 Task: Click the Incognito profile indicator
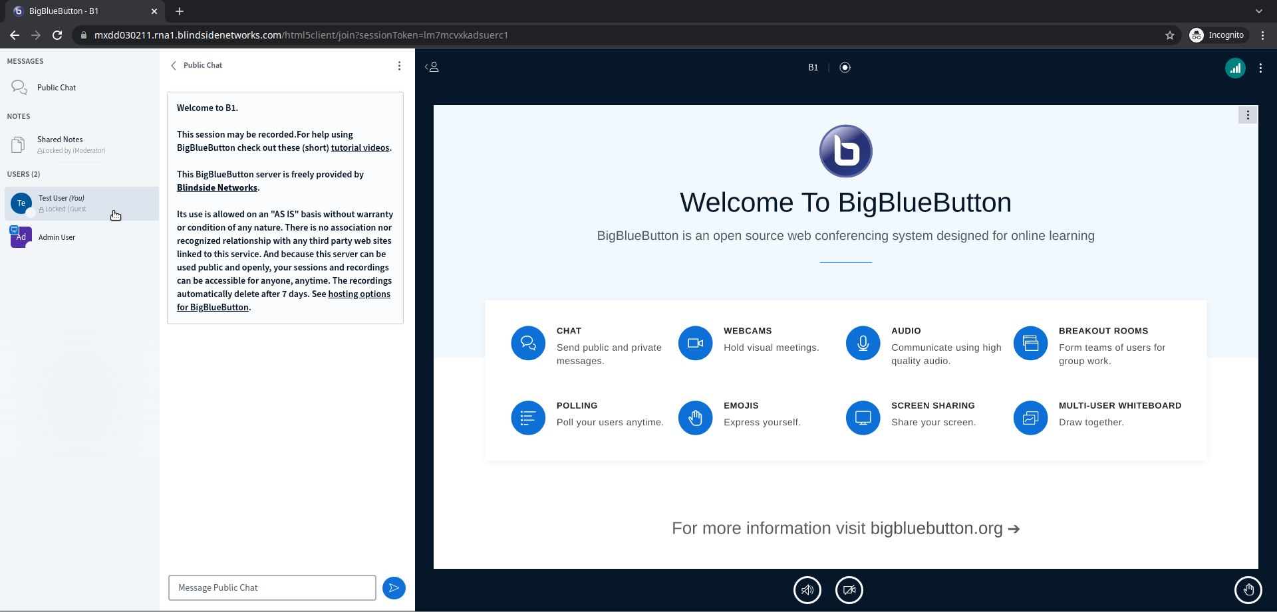tap(1218, 35)
